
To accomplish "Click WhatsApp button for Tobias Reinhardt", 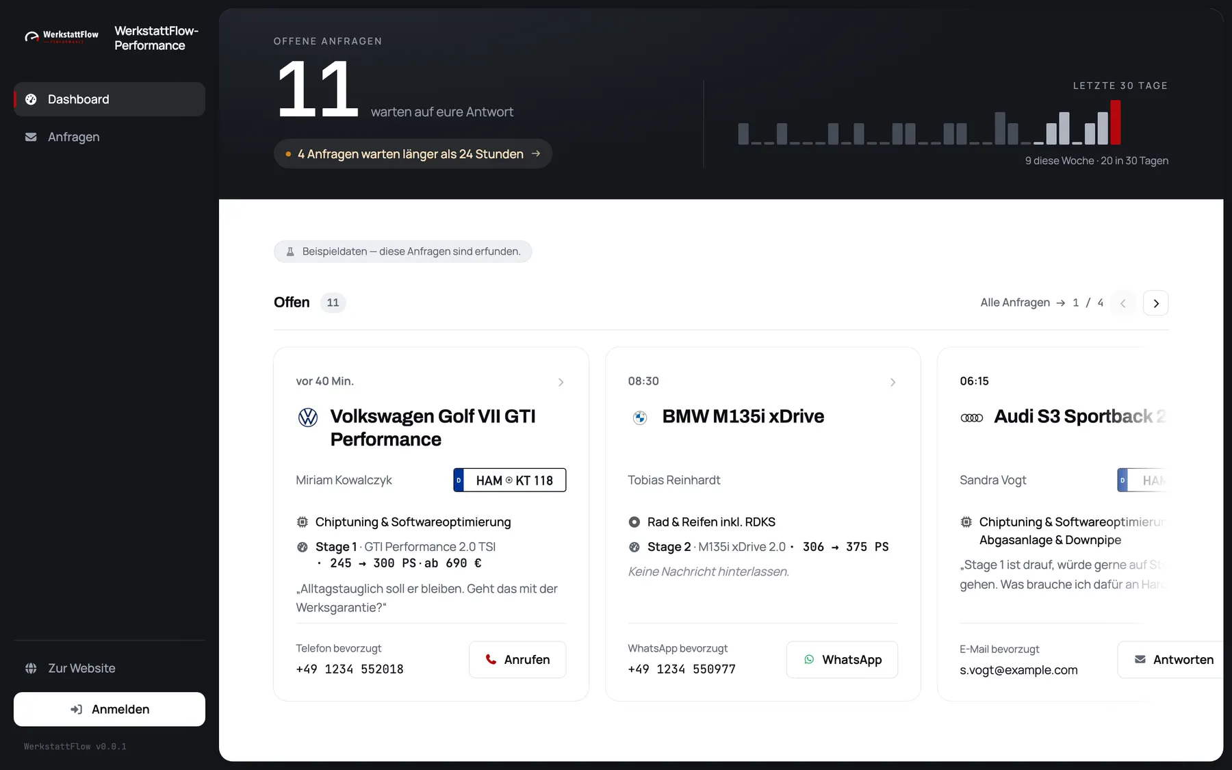I will [x=842, y=660].
